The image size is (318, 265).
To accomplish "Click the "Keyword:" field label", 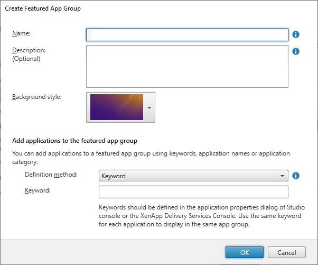I will pos(38,190).
